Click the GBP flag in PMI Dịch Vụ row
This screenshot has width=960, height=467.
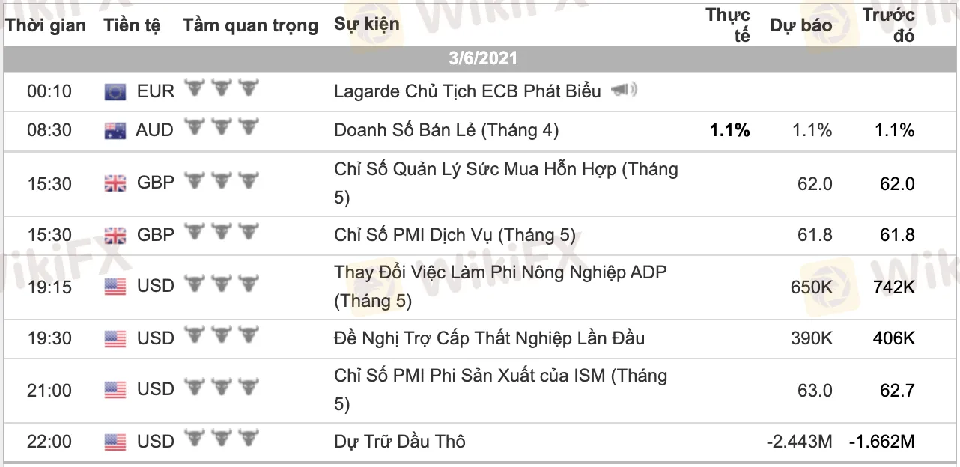(115, 236)
